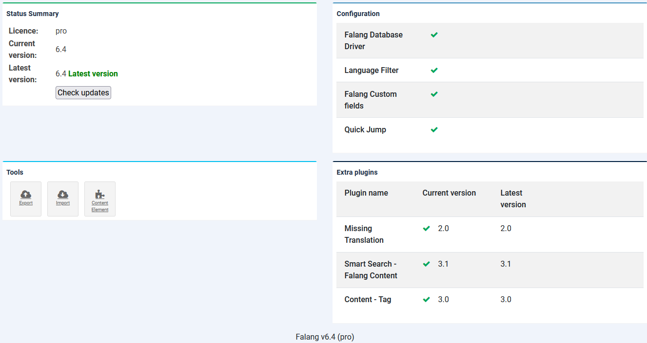Click the Content Element link text
The image size is (647, 343).
click(100, 206)
